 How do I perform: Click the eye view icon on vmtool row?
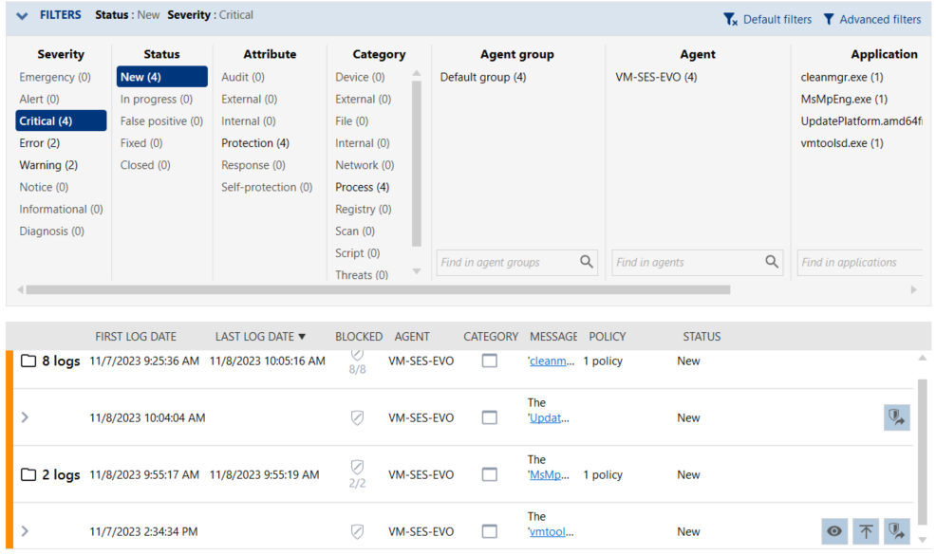pos(834,531)
